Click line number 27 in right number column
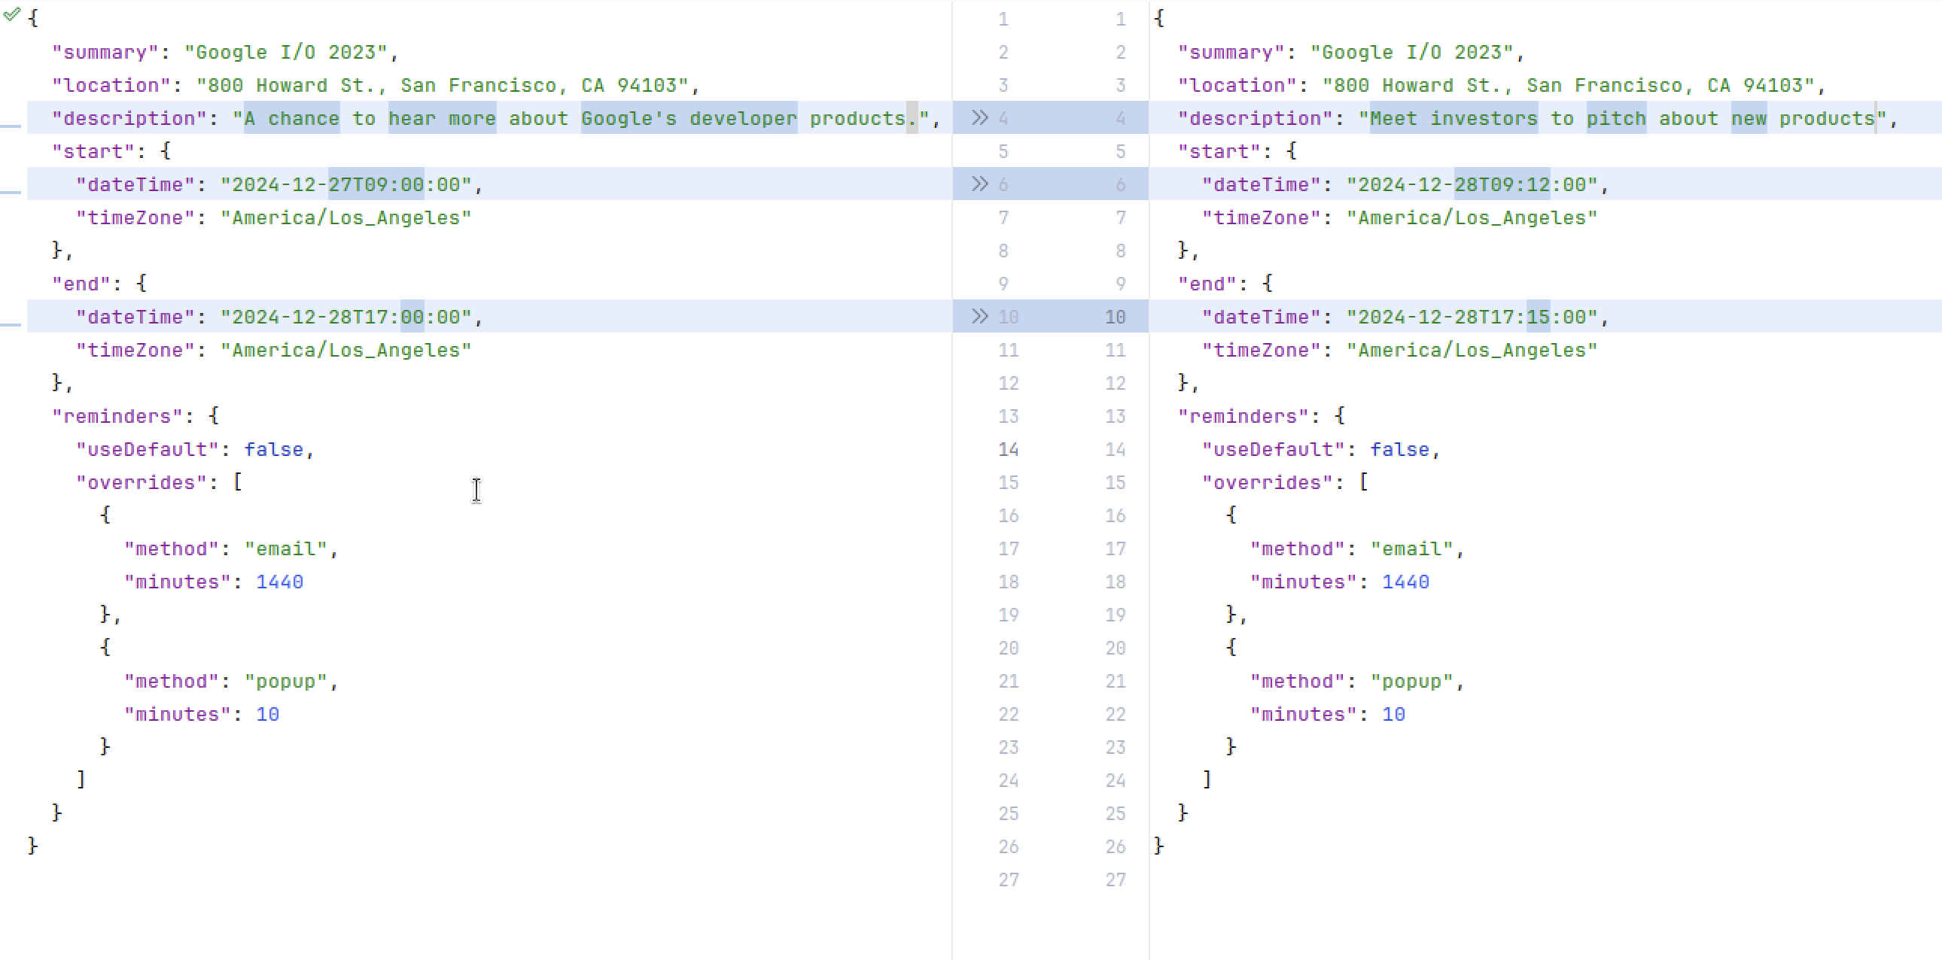This screenshot has height=960, width=1942. (x=1115, y=879)
